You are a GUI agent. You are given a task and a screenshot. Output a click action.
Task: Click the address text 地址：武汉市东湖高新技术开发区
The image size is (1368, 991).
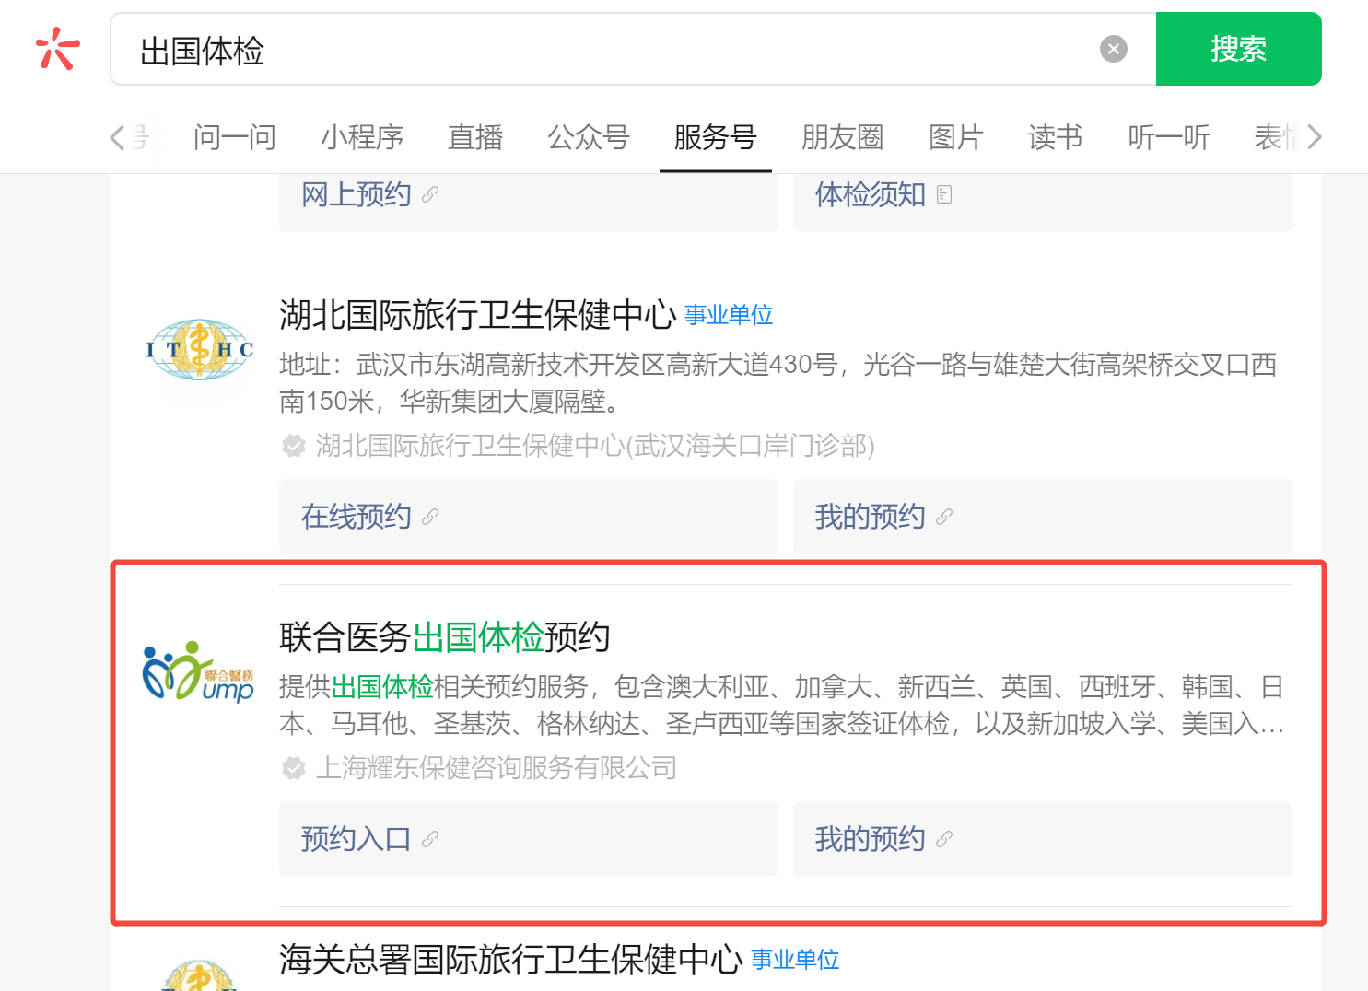pos(778,382)
